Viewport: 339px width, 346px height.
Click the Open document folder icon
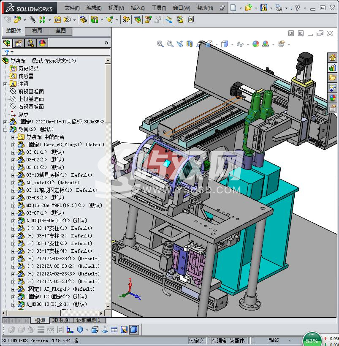pyautogui.click(x=248, y=8)
